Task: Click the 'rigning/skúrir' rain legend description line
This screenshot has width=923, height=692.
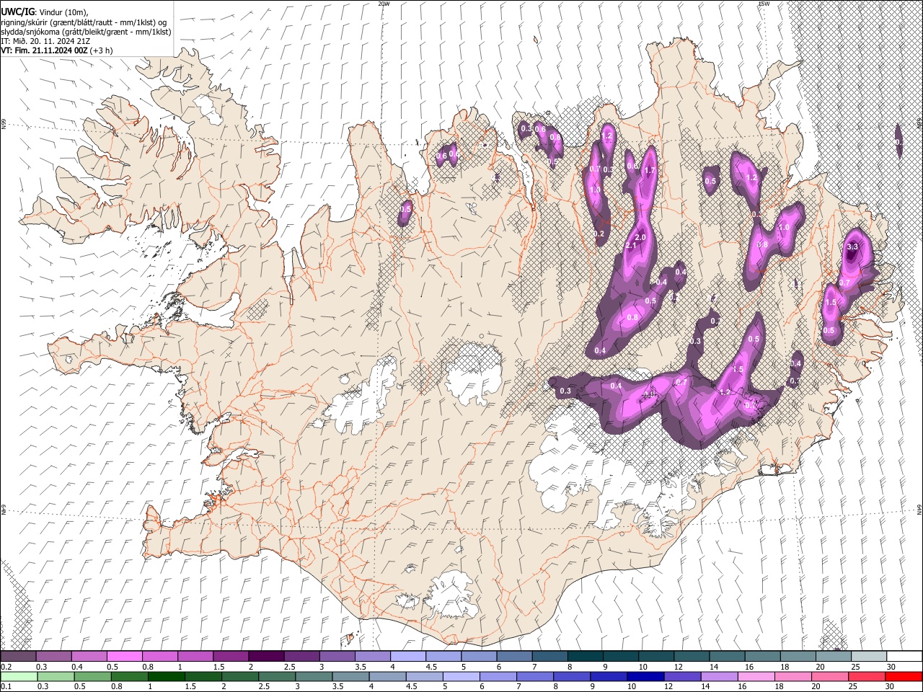Action: (84, 22)
